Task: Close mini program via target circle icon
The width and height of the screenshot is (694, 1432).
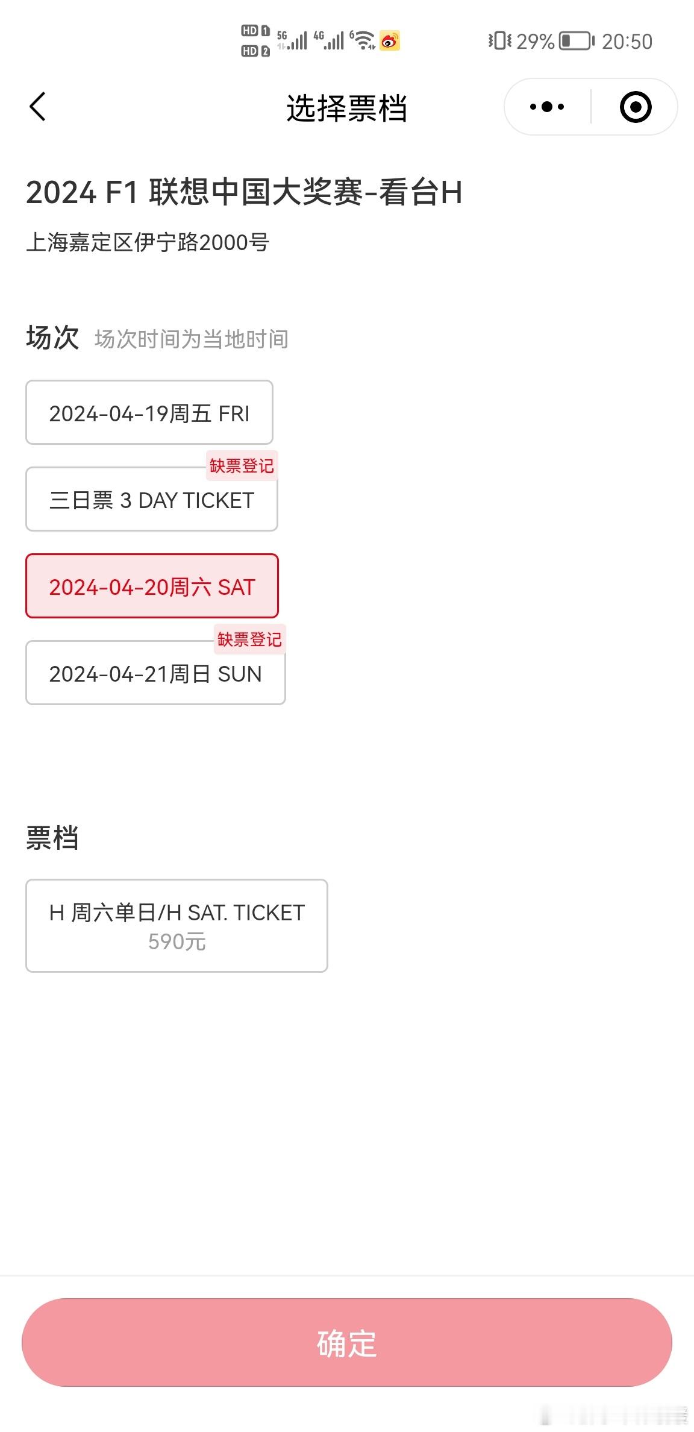Action: (636, 107)
